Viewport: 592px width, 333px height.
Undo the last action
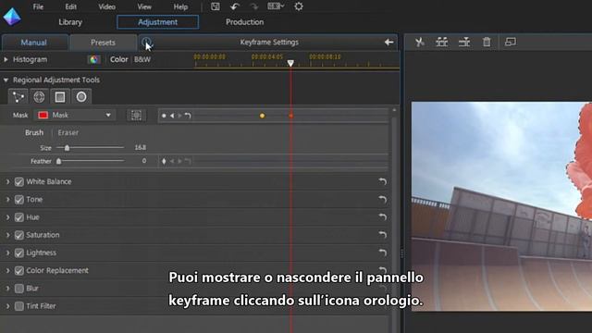[235, 6]
